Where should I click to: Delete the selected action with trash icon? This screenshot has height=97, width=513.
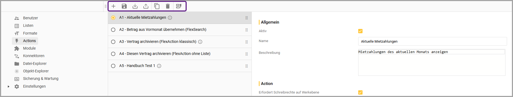pyautogui.click(x=168, y=6)
